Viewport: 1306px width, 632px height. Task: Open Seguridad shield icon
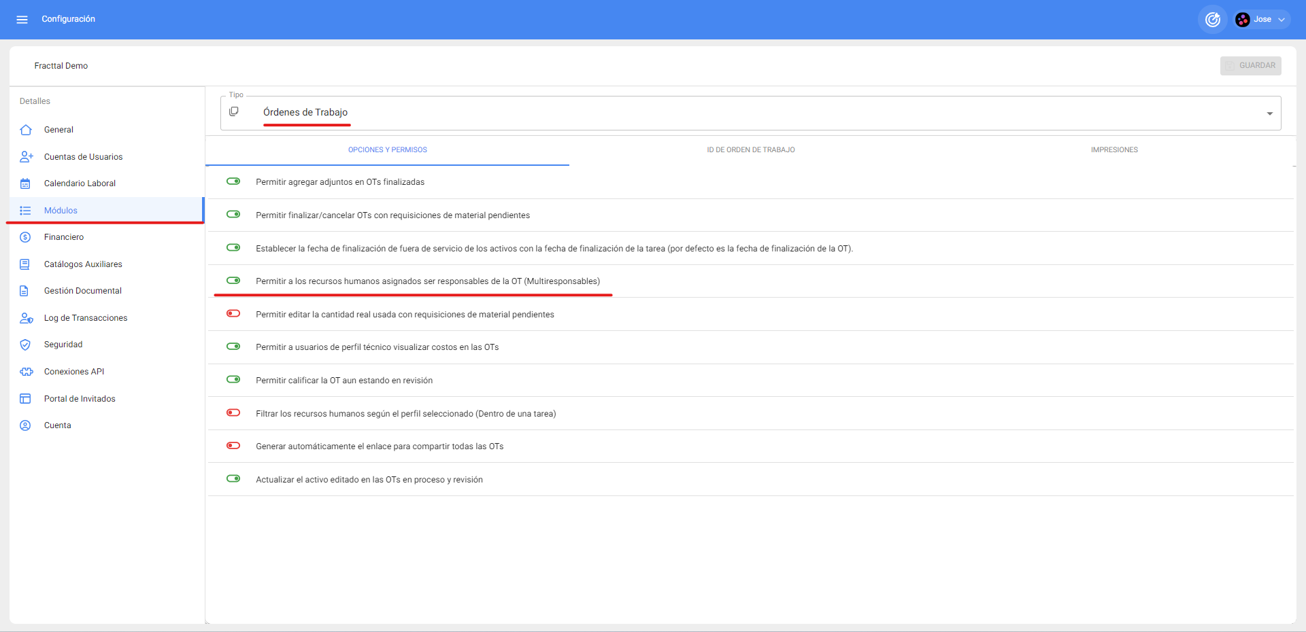click(26, 345)
